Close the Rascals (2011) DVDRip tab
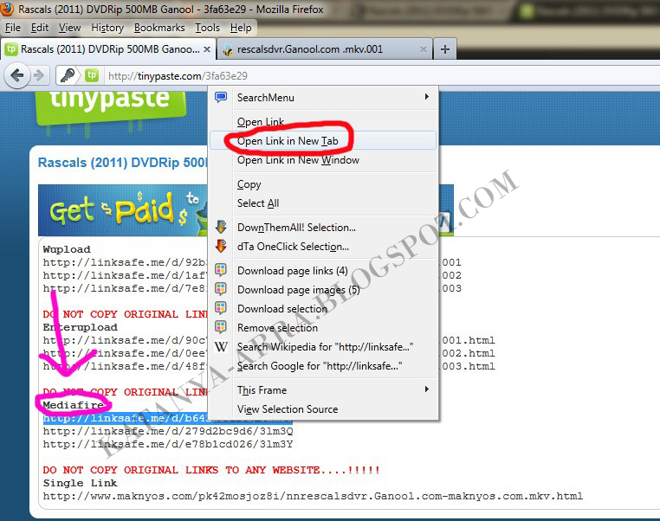The width and height of the screenshot is (660, 521). click(x=207, y=49)
